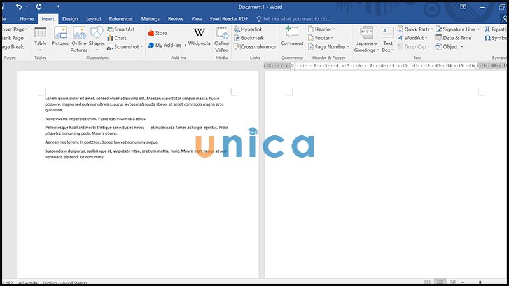Viewport: 509px width, 286px height.
Task: Insert WordArt text
Action: (412, 38)
